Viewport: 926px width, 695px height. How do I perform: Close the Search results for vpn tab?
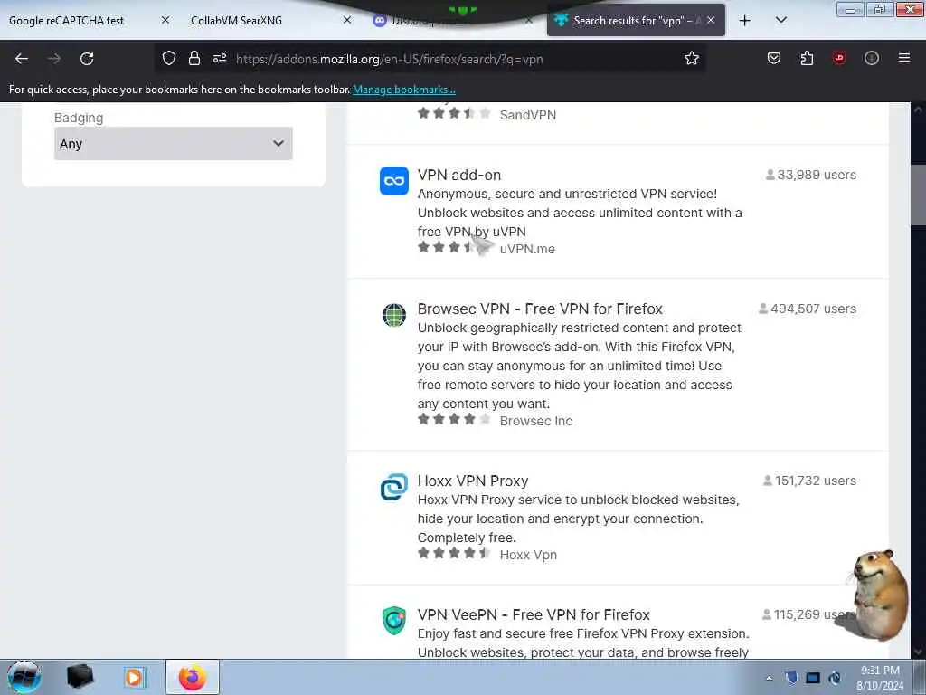pos(711,20)
